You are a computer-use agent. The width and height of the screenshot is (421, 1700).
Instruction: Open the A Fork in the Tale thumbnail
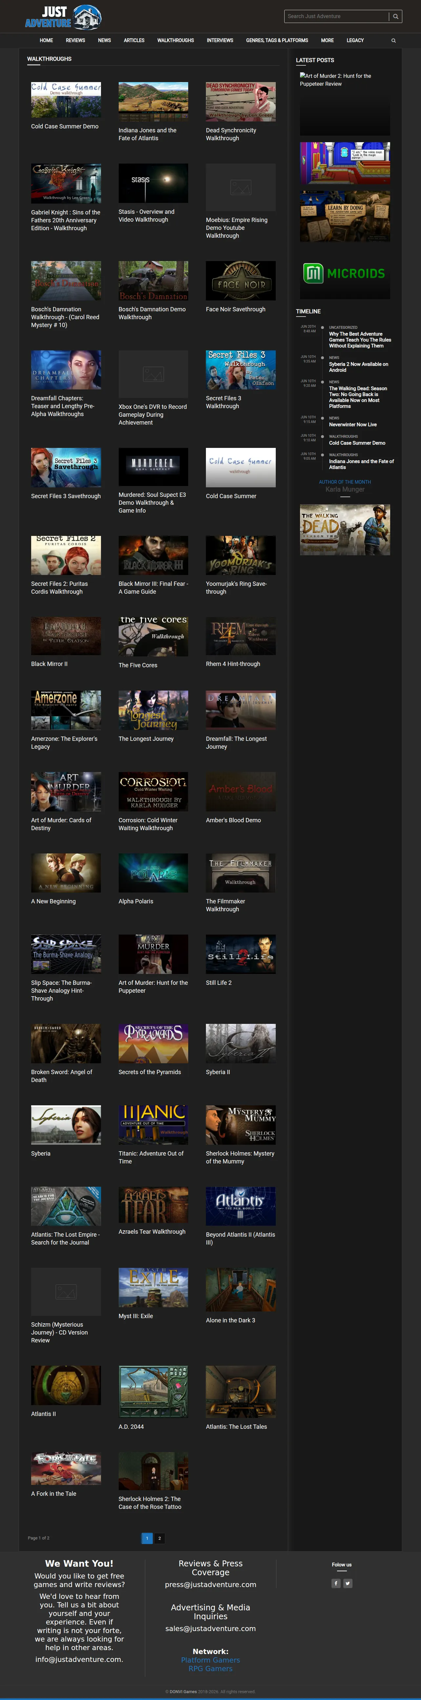[66, 1468]
